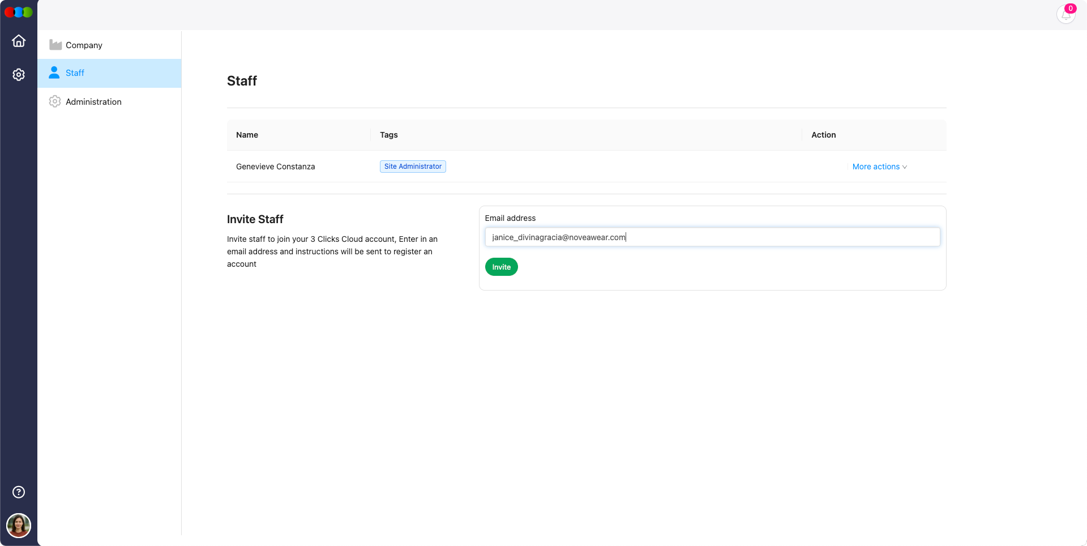Select the Staff section in the sidebar
The height and width of the screenshot is (546, 1087).
tap(75, 72)
